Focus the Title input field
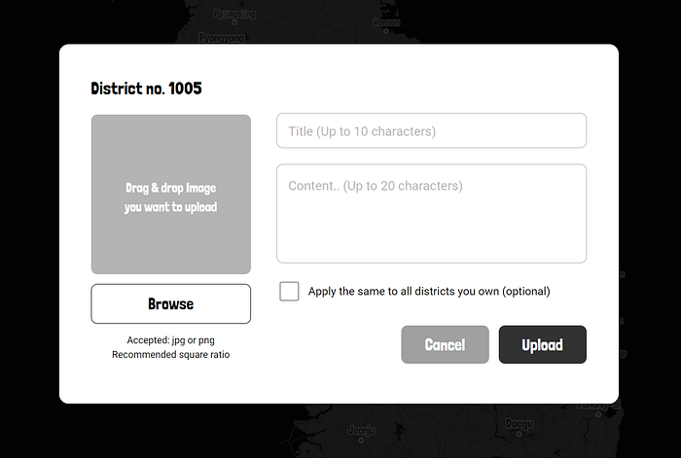The image size is (681, 458). pos(431,130)
